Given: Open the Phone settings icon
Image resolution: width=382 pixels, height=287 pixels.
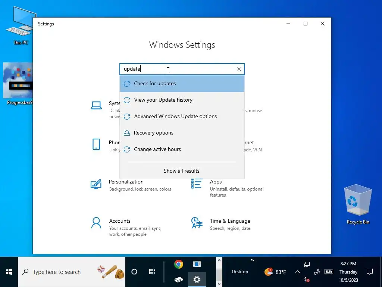Looking at the screenshot, I should (96, 144).
